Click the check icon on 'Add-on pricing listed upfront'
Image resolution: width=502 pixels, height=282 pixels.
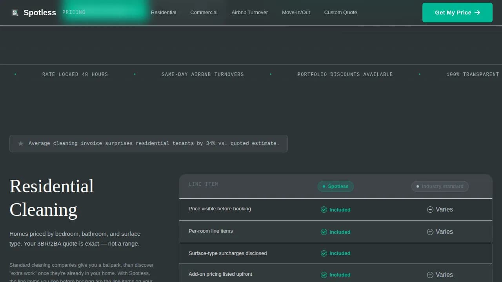(x=324, y=275)
